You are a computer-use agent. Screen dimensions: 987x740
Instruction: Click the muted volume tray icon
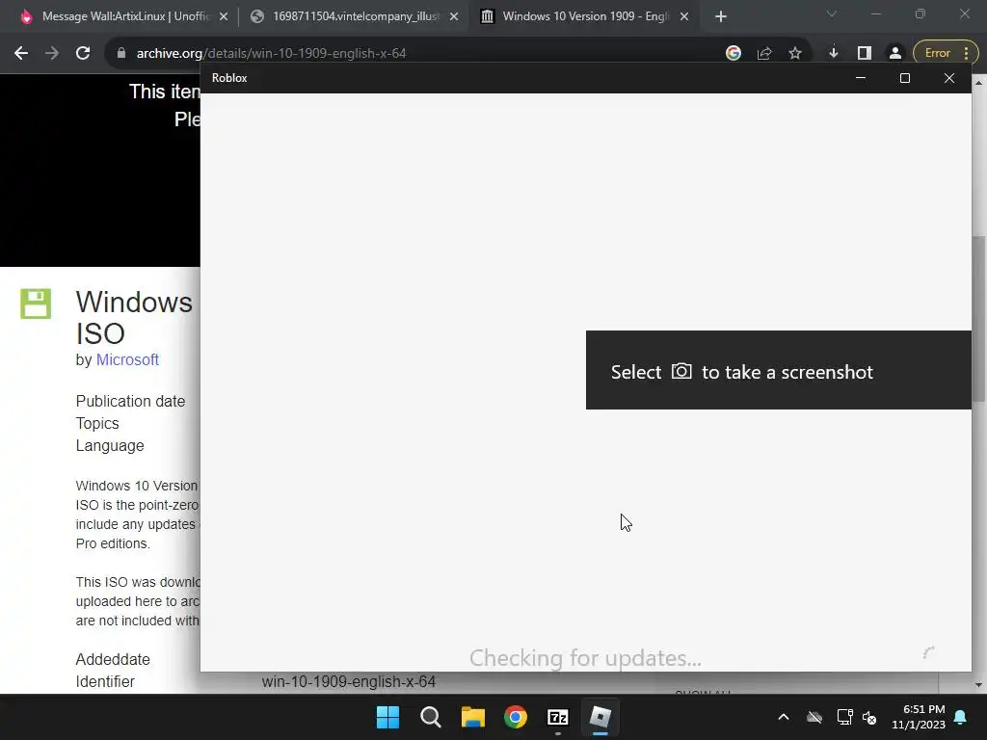(870, 717)
